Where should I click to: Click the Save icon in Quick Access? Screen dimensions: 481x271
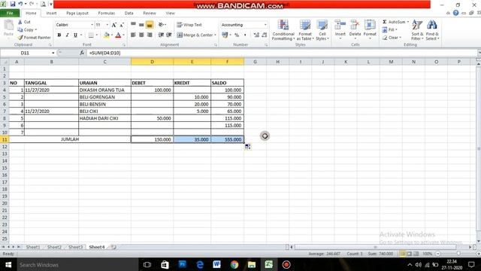pos(13,4)
